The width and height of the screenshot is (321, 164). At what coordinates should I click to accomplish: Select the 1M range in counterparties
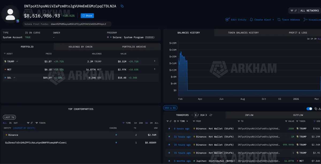tap(151, 123)
